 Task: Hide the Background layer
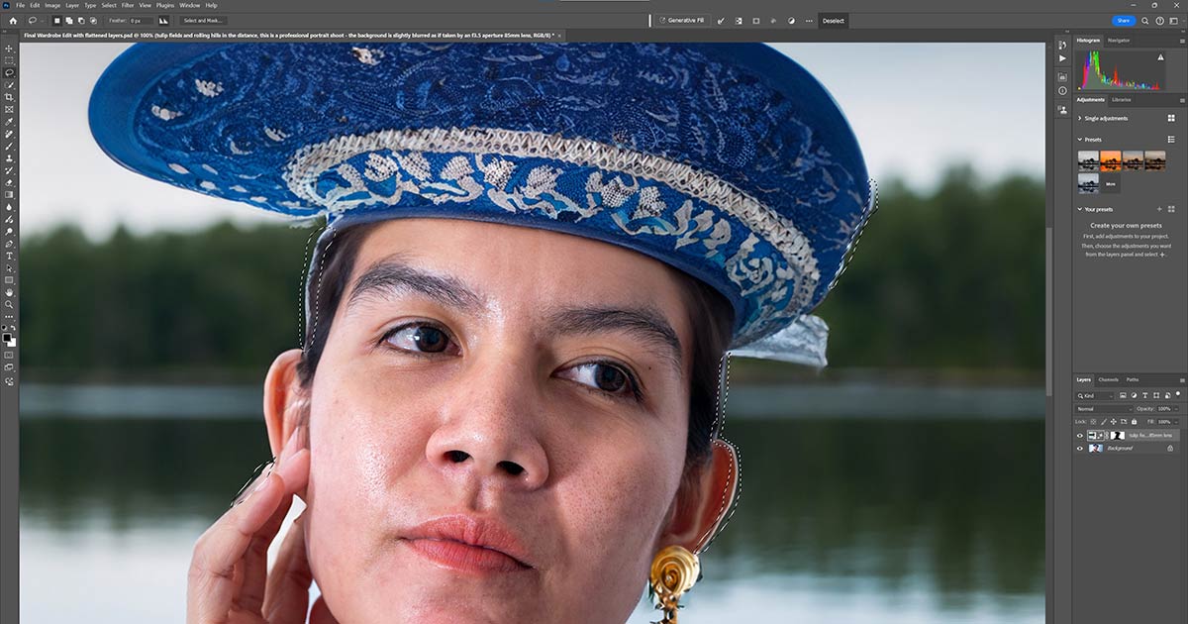[1080, 448]
